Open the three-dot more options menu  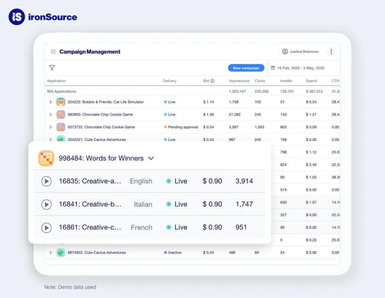[x=331, y=52]
